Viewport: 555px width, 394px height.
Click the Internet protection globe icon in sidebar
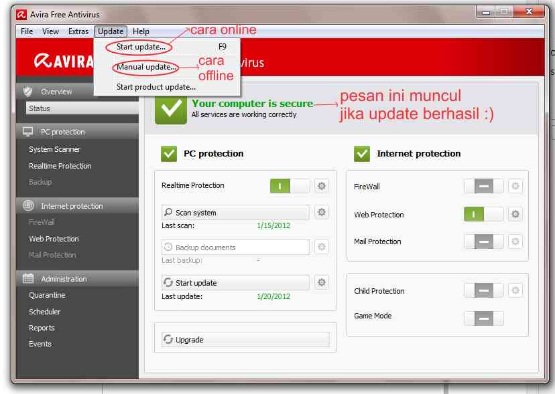28,205
